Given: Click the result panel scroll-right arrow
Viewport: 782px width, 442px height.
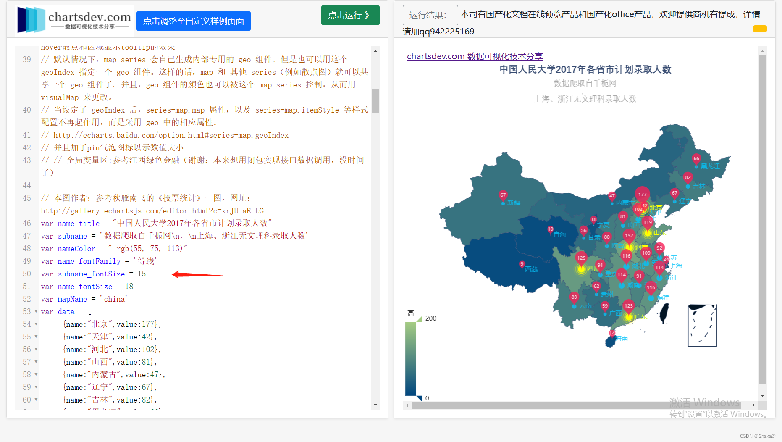Looking at the screenshot, I should (x=753, y=405).
